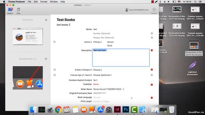Click the red error icon beside Description
This screenshot has height=115, width=205.
coord(152,50)
